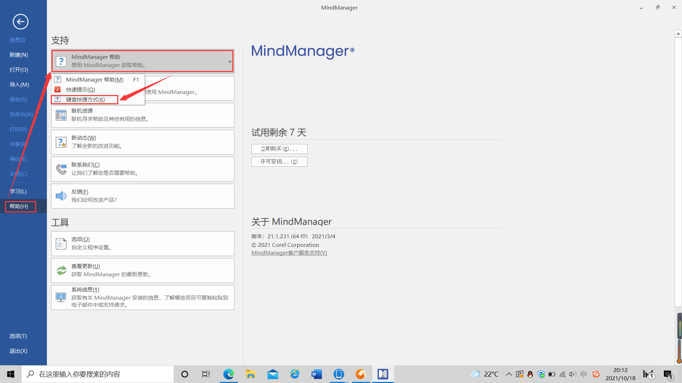Switch to Word on taskbar
The width and height of the screenshot is (682, 383).
[316, 374]
